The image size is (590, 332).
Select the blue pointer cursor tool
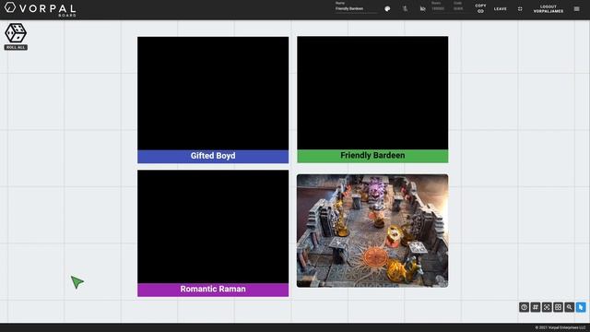(x=581, y=307)
